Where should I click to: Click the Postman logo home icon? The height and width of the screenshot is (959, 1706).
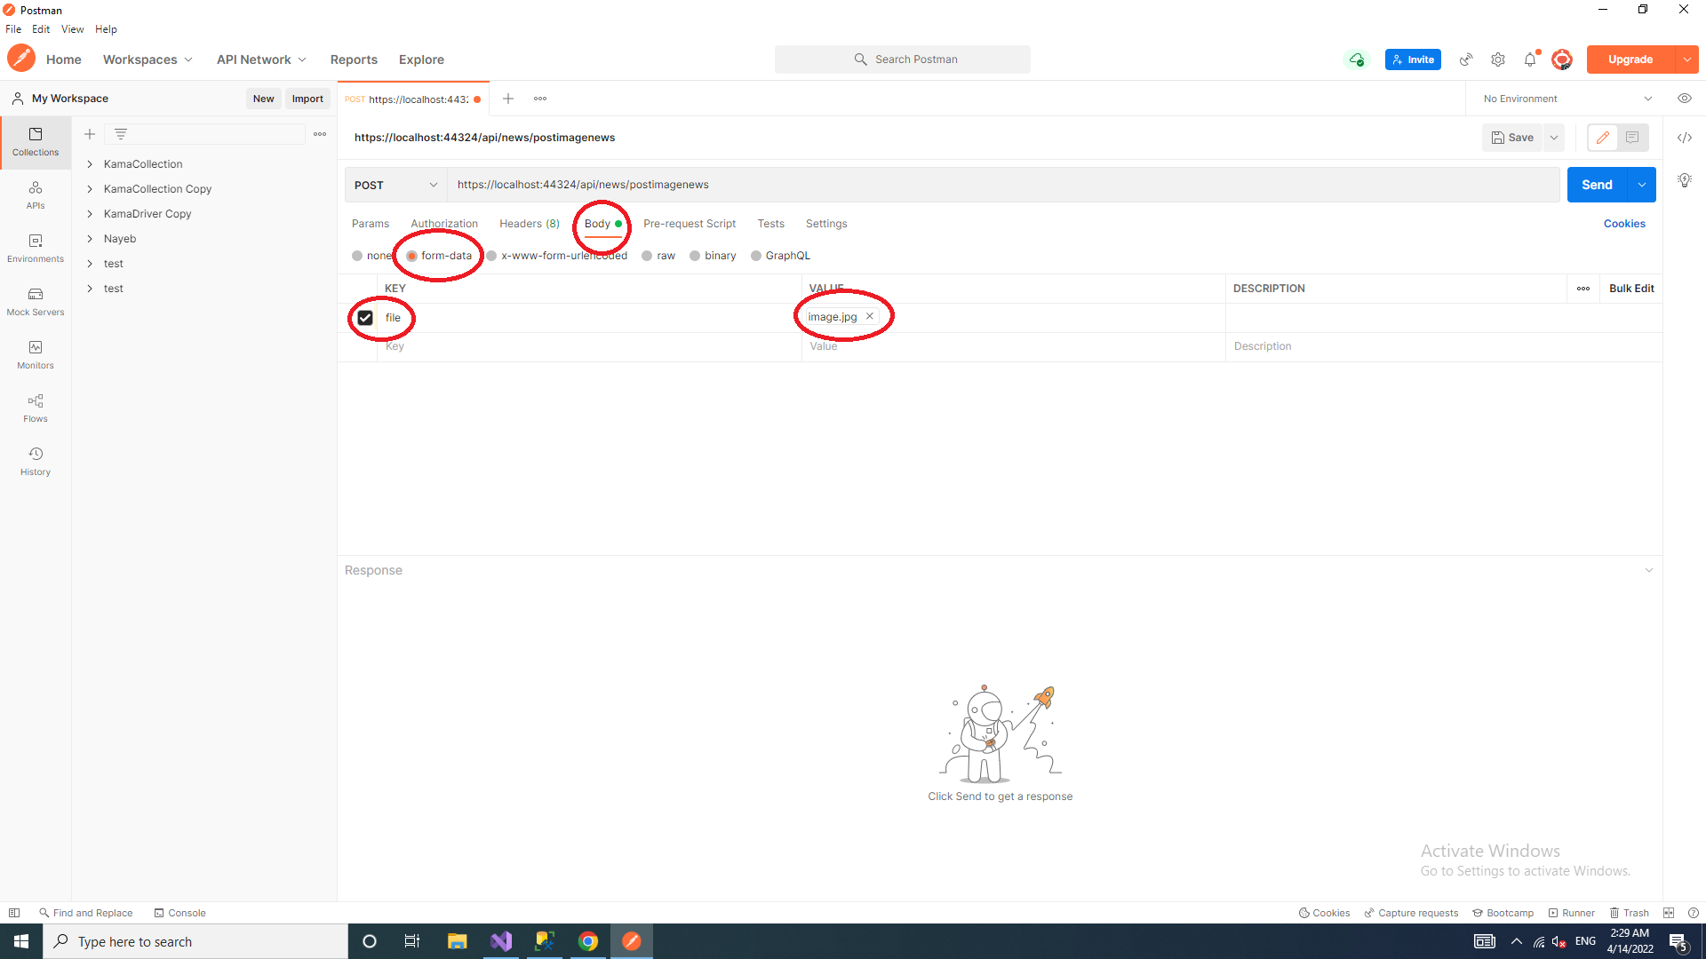pos(21,59)
